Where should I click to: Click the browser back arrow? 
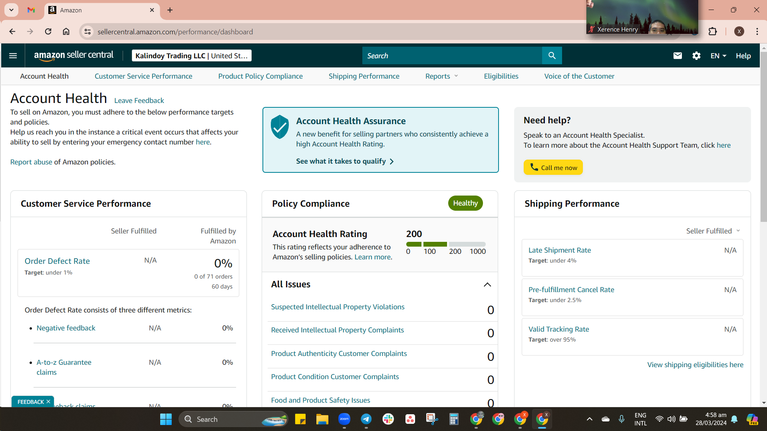[12, 32]
